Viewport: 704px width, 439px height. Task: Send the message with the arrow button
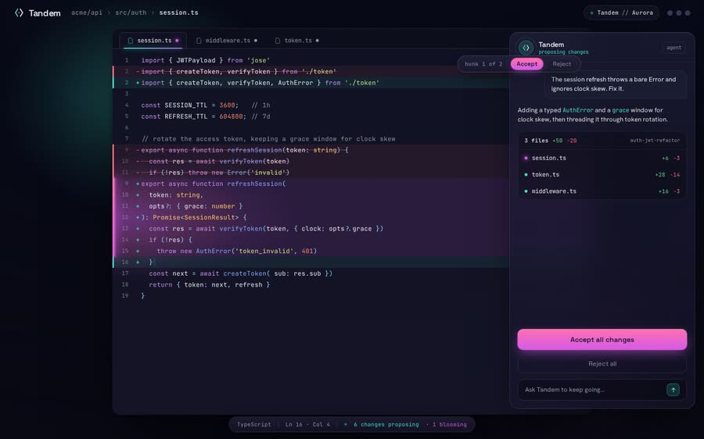673,390
